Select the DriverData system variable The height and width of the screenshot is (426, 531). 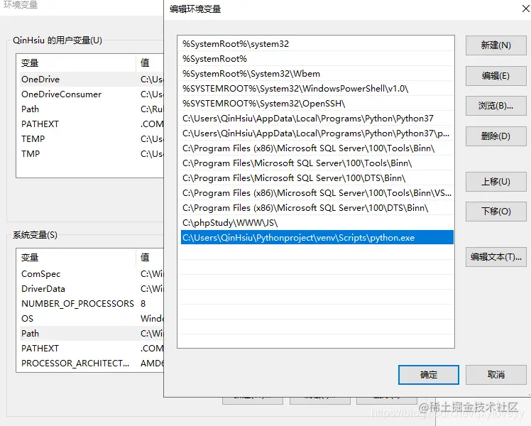(x=92, y=289)
